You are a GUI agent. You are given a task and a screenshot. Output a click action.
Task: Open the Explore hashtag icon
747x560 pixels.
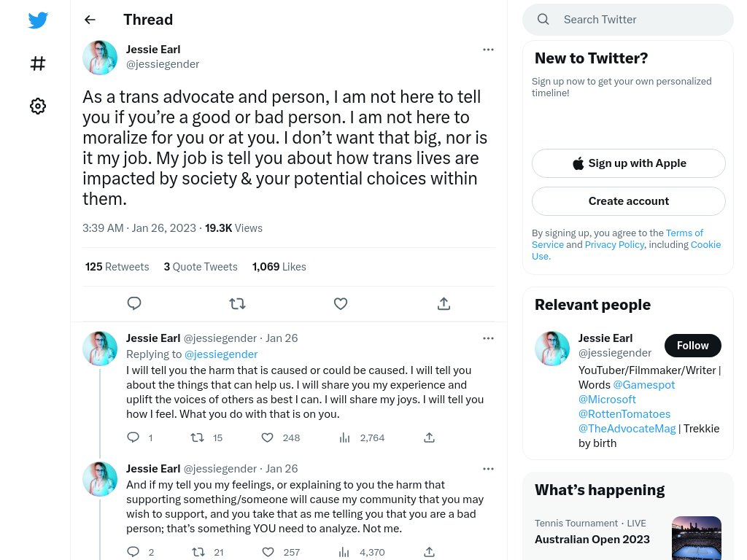pyautogui.click(x=38, y=63)
